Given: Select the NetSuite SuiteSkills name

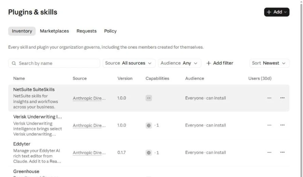Looking at the screenshot, I should point(34,90).
